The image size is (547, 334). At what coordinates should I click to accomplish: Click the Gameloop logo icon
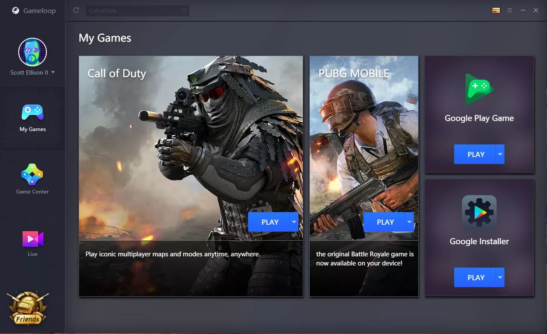(x=15, y=11)
